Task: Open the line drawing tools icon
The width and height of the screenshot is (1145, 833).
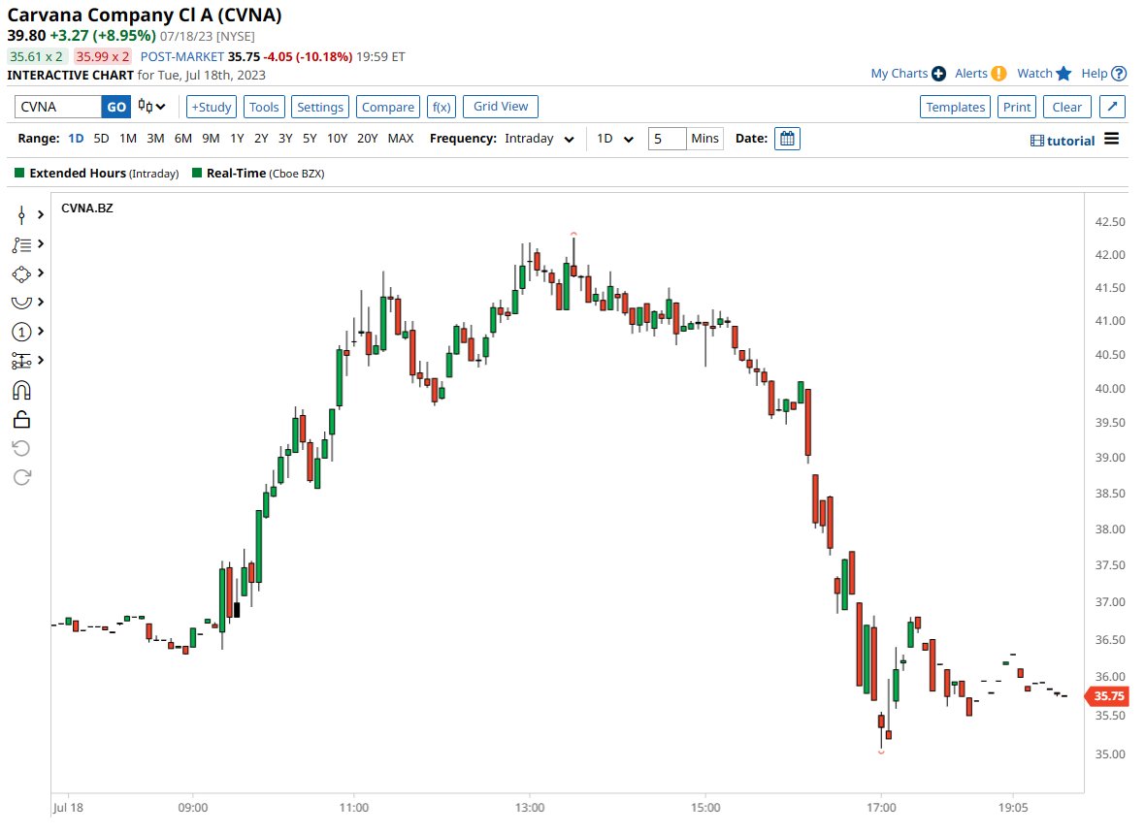Action: (22, 244)
